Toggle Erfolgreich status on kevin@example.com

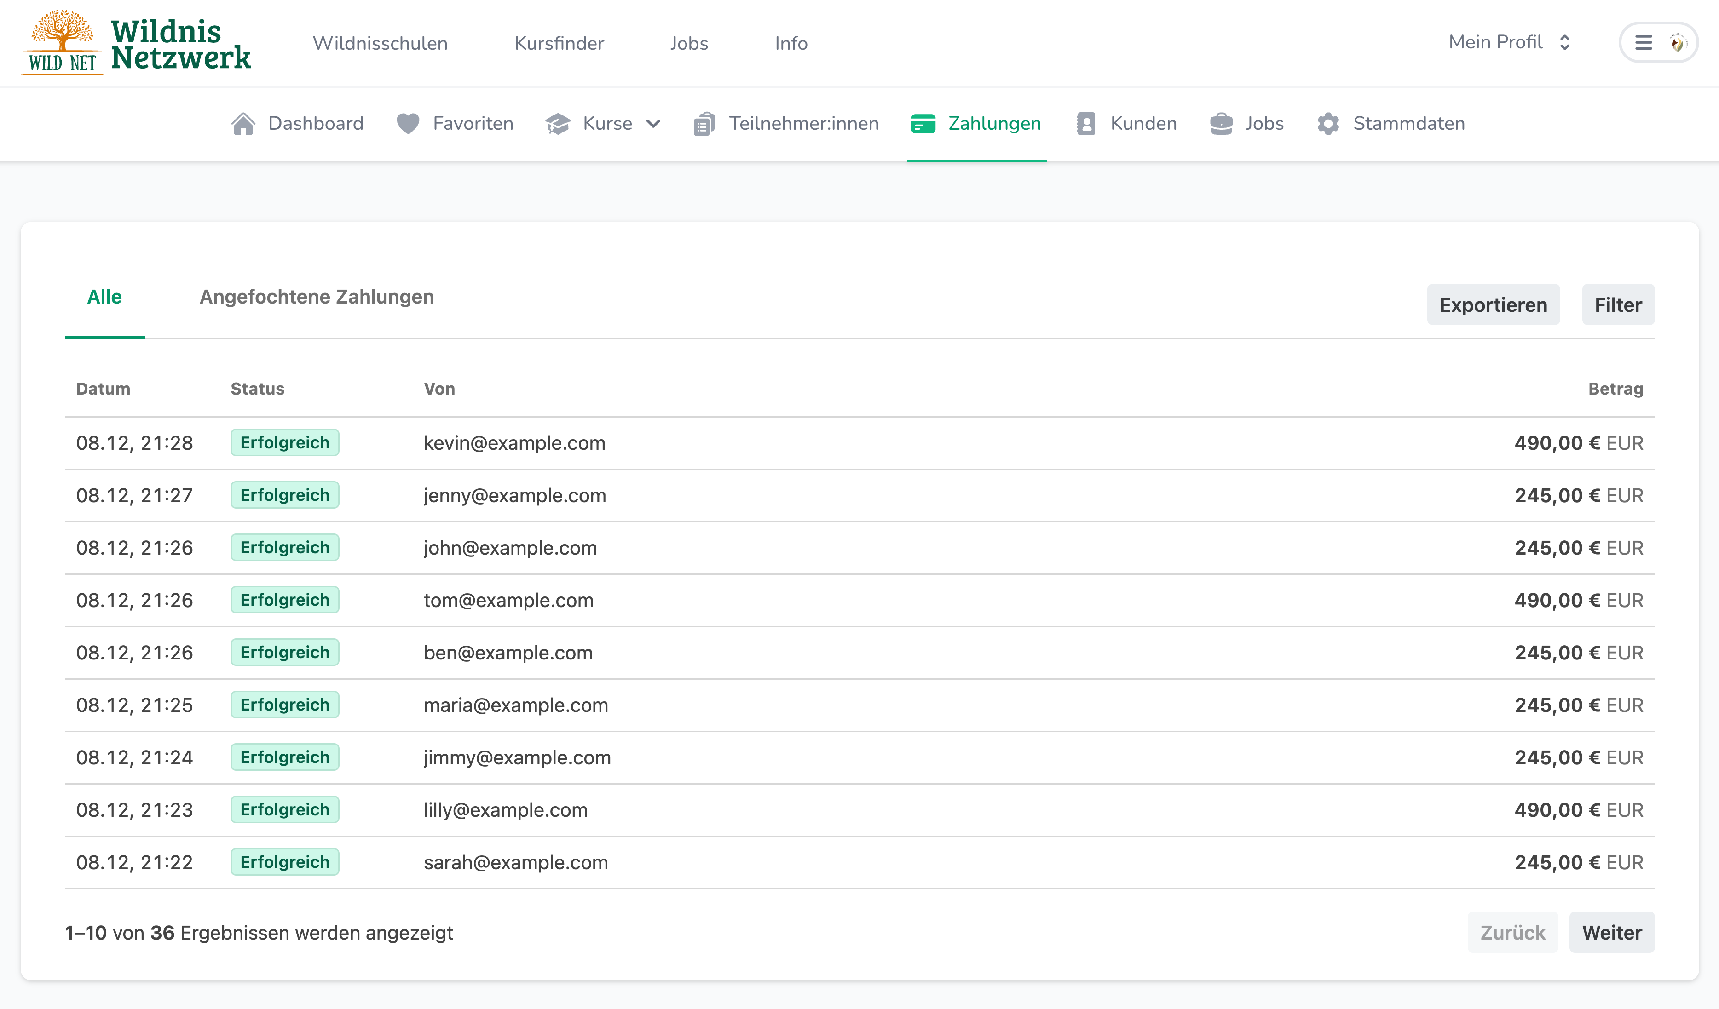pos(285,442)
